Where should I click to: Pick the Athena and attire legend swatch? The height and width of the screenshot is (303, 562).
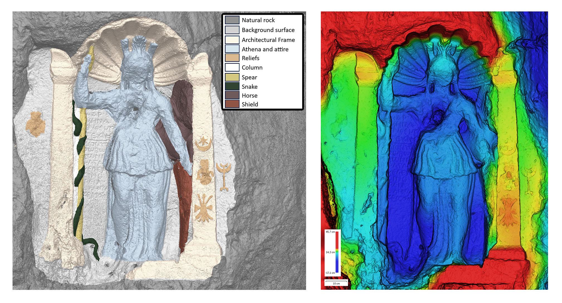pos(232,49)
